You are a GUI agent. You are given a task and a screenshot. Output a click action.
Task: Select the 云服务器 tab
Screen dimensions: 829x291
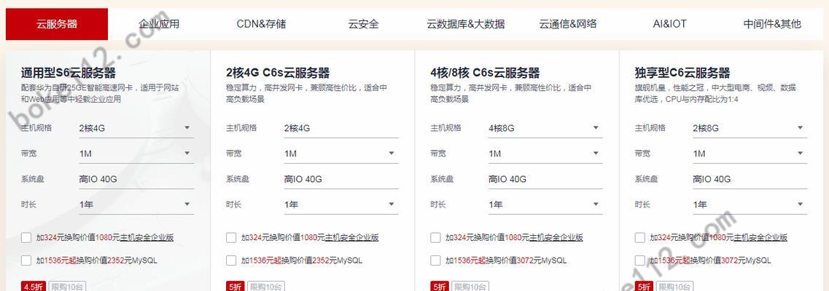57,24
